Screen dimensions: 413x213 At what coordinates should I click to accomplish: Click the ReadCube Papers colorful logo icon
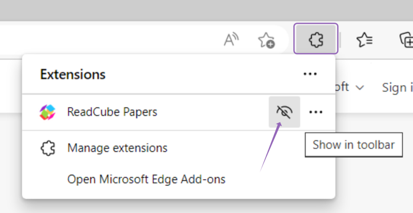tap(47, 112)
